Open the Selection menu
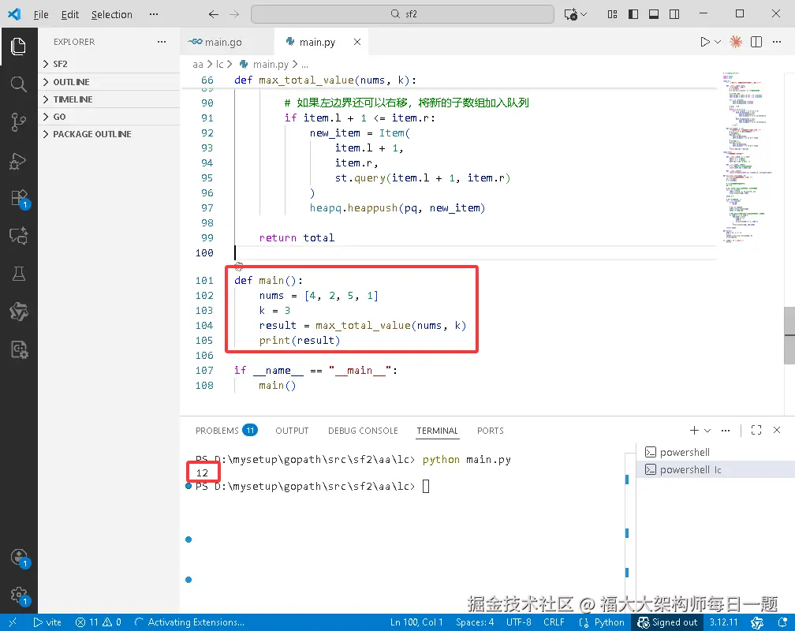The height and width of the screenshot is (631, 795). click(111, 14)
